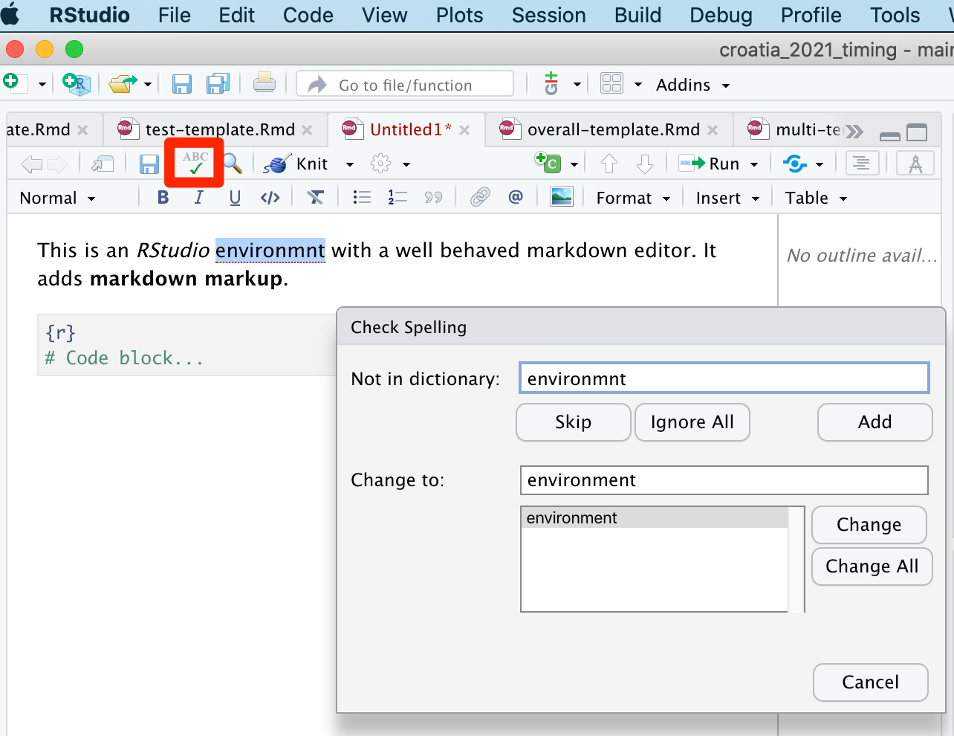The height and width of the screenshot is (736, 954).
Task: Click the Find/Replace magnifier icon
Action: pos(233,164)
